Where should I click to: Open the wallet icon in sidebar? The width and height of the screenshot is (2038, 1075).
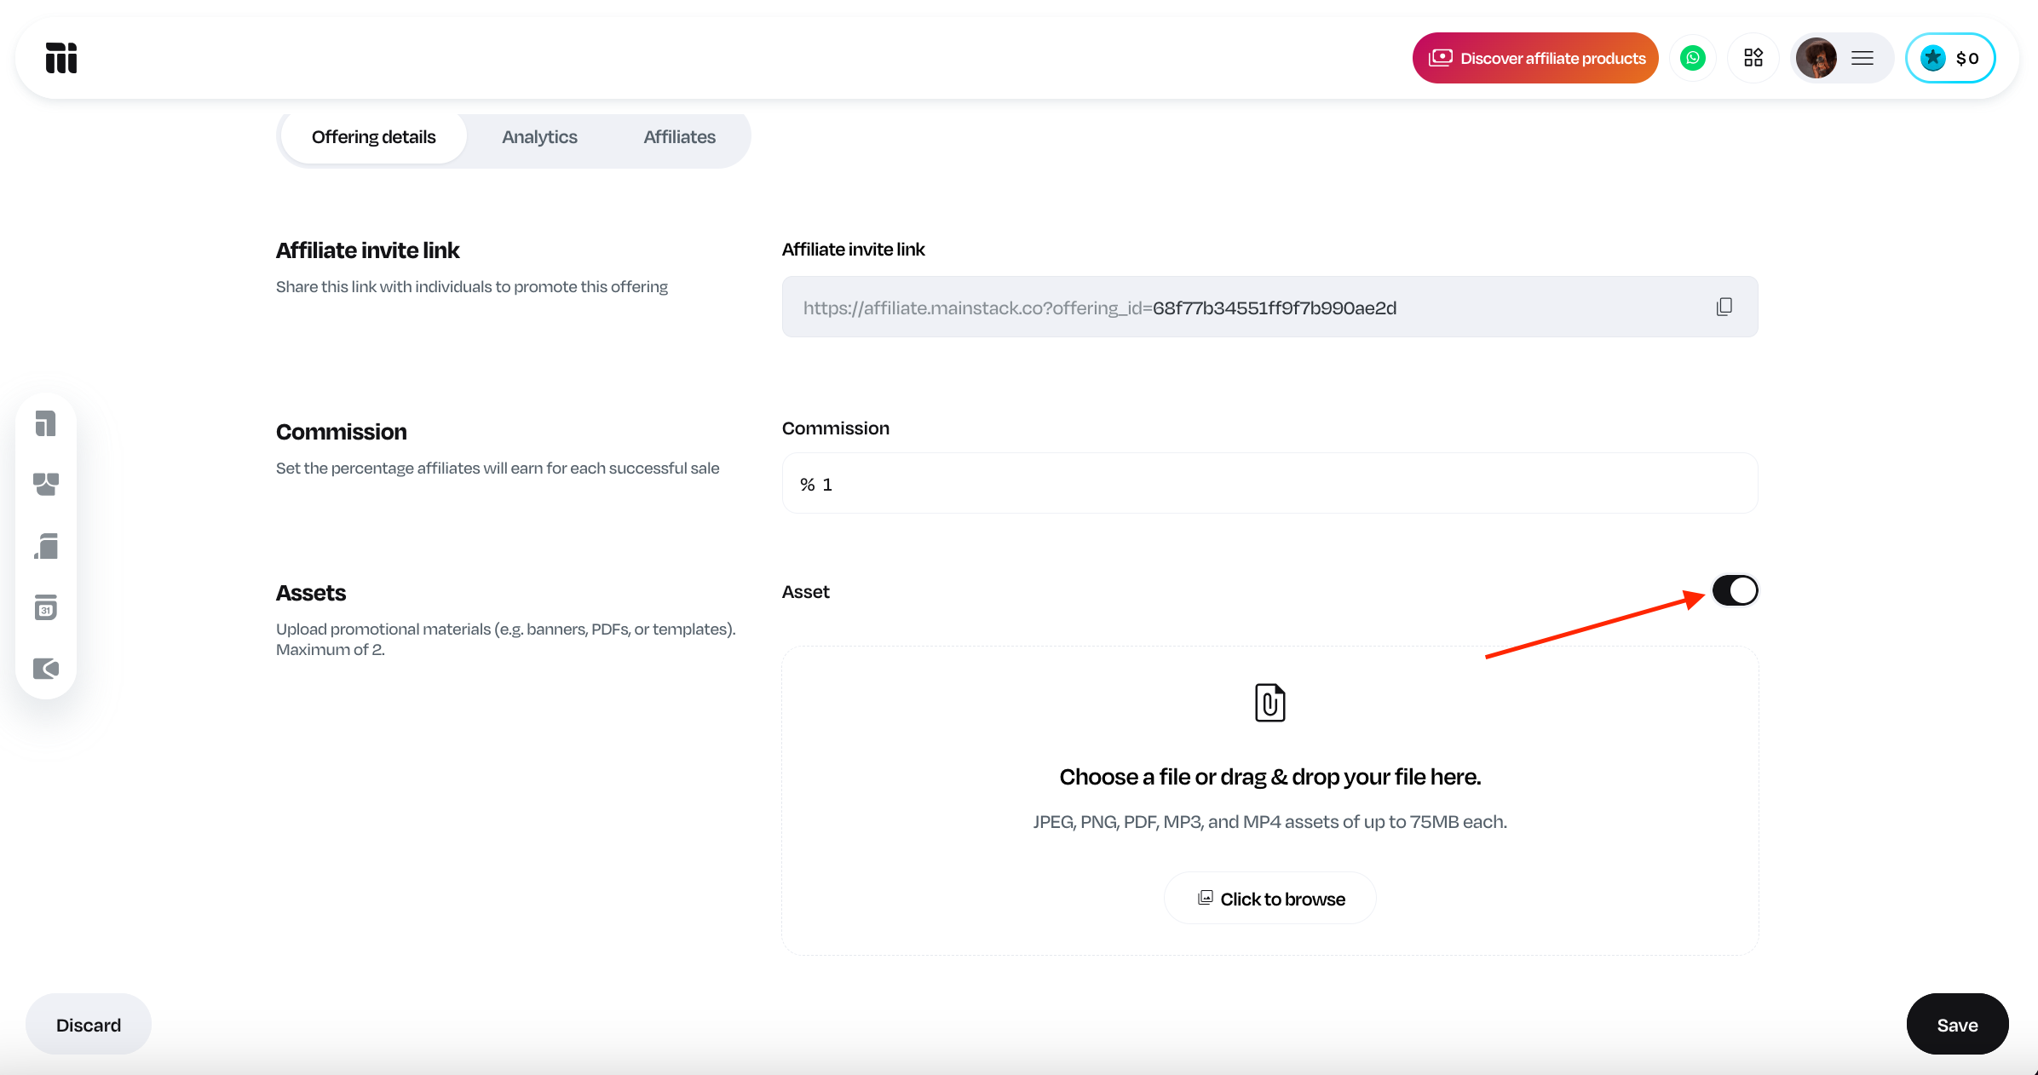46,669
